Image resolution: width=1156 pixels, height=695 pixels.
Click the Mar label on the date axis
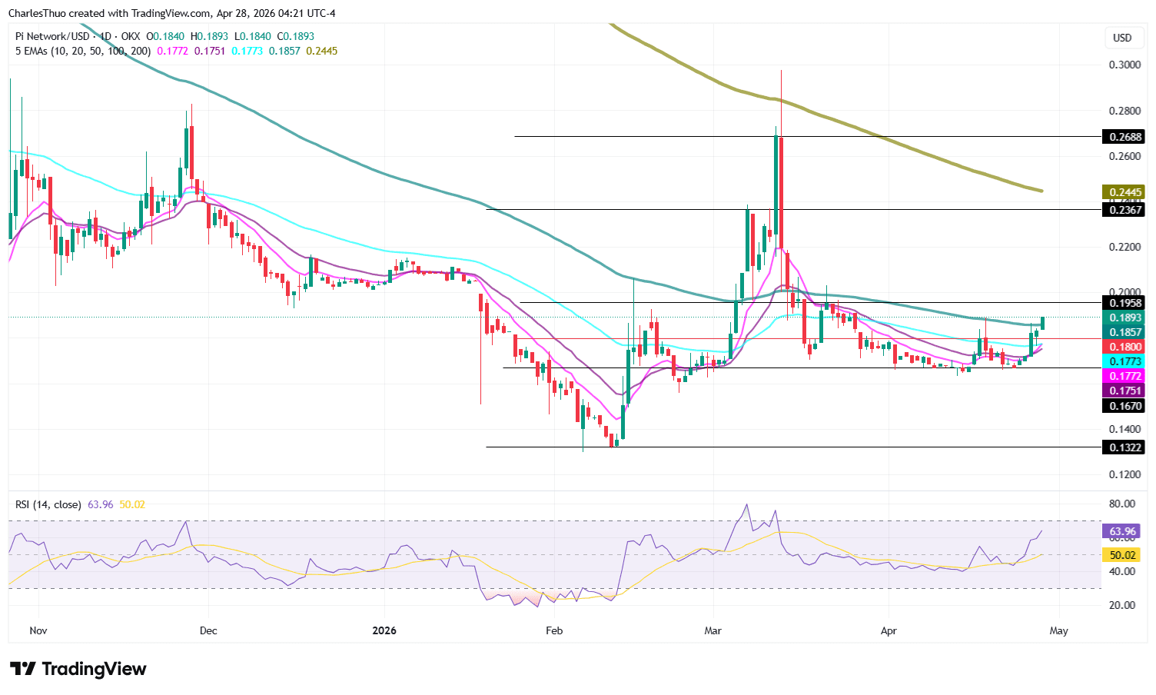tap(713, 630)
